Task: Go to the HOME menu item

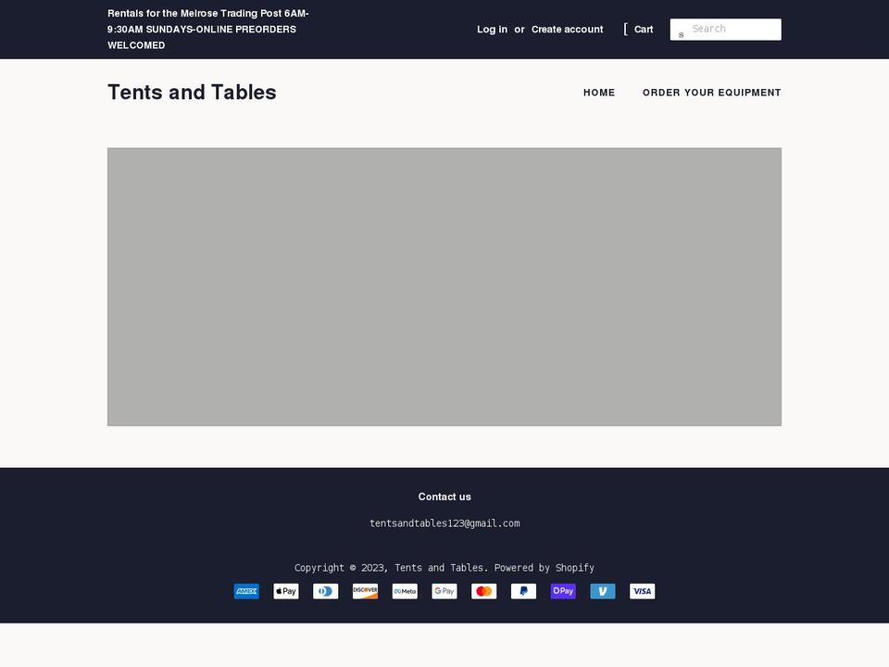Action: [599, 93]
